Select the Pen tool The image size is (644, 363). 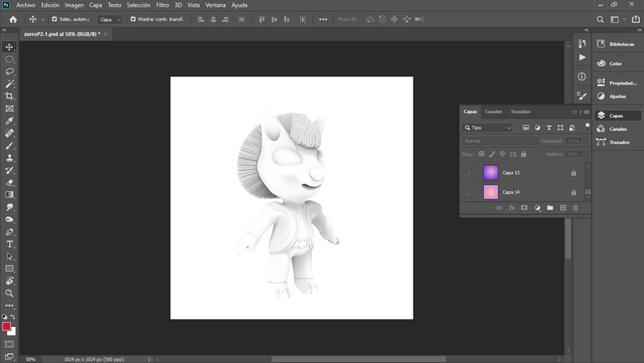pyautogui.click(x=9, y=231)
